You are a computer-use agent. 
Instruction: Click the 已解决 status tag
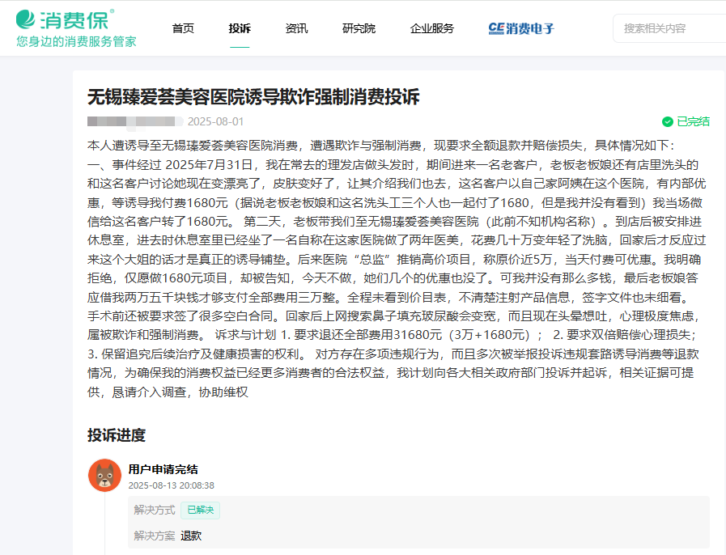point(200,511)
